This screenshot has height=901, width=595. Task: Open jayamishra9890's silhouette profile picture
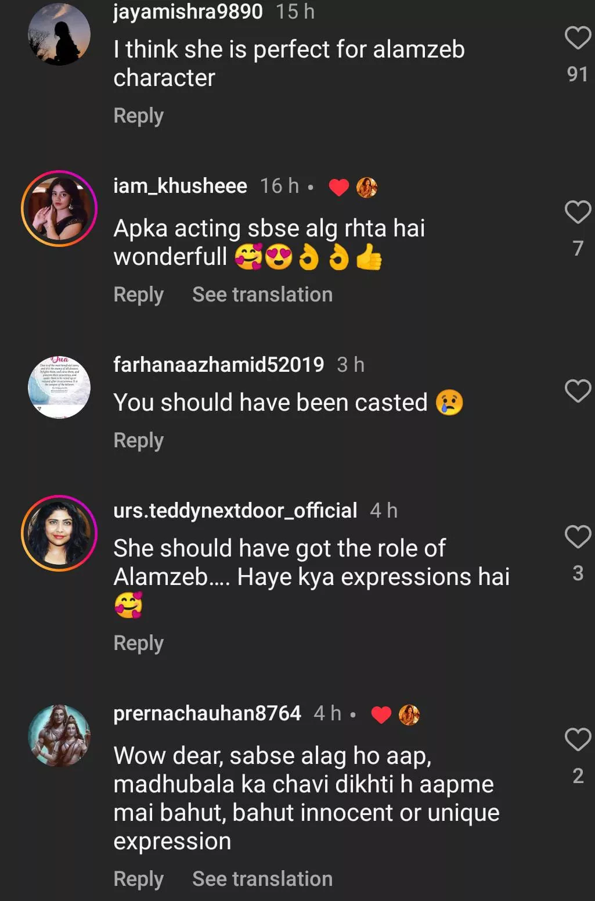[59, 34]
